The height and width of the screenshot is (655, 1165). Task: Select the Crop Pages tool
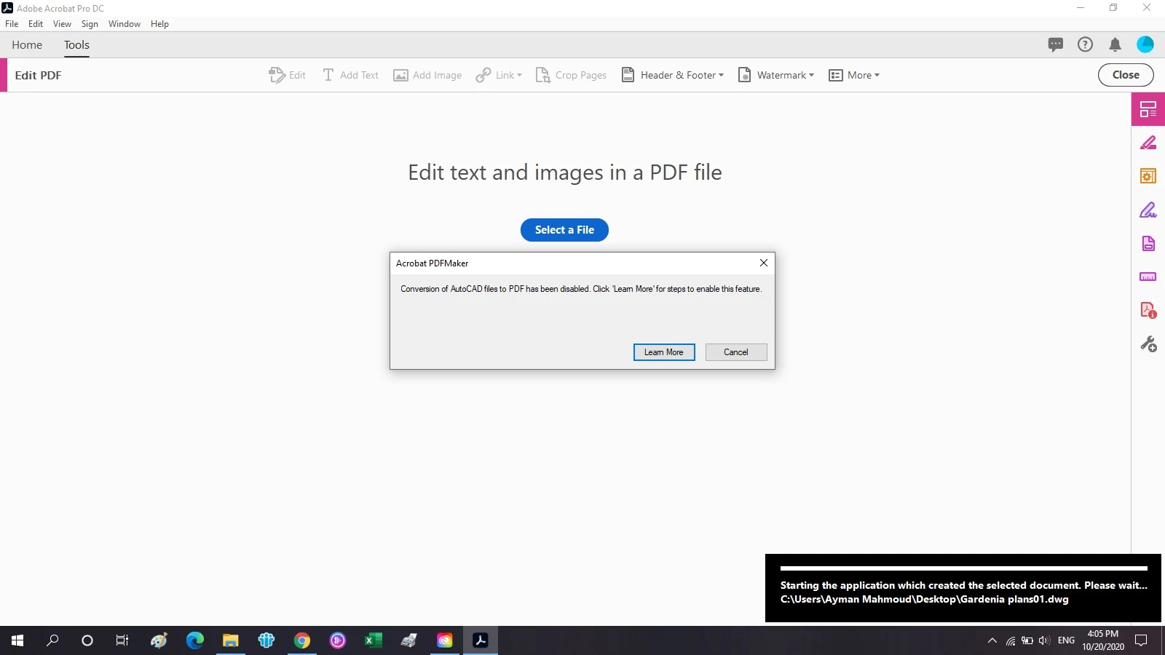coord(571,75)
